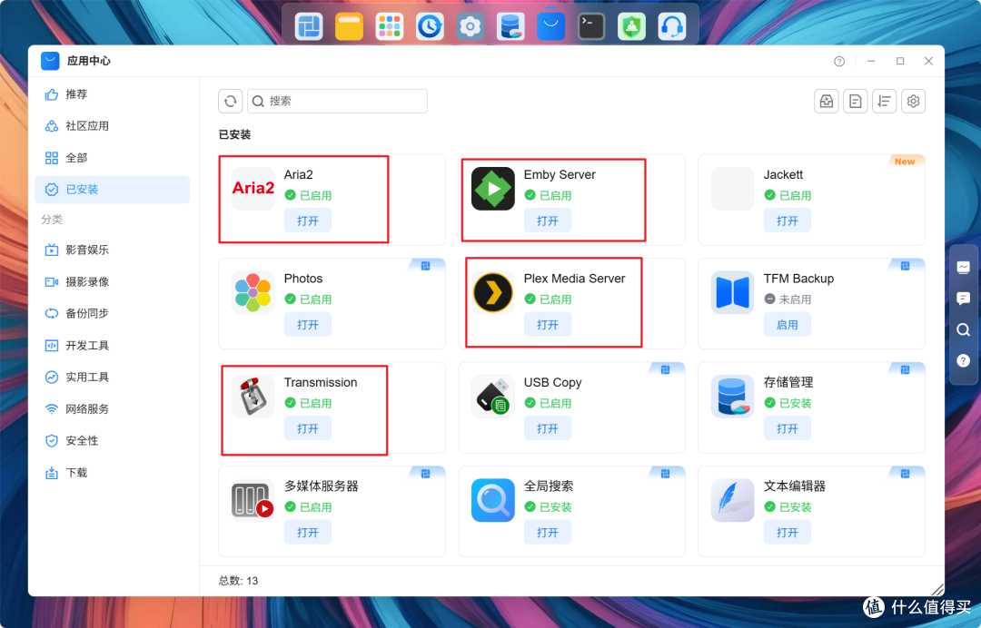Click the Jackett app title text
The width and height of the screenshot is (981, 628).
pos(783,175)
